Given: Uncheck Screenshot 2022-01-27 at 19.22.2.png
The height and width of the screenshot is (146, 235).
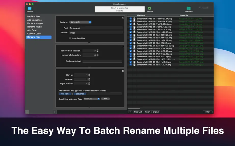Looking at the screenshot, I should [x=130, y=57].
